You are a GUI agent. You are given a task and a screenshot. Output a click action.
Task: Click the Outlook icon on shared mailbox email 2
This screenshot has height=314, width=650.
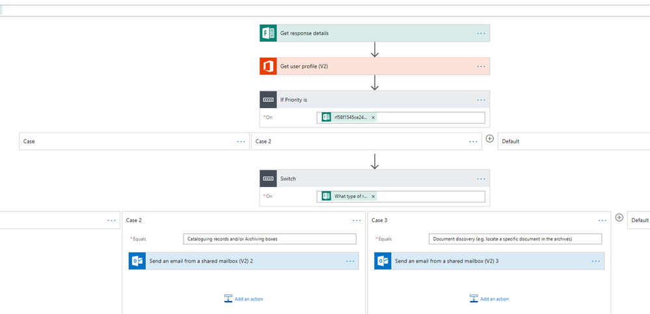pyautogui.click(x=137, y=261)
